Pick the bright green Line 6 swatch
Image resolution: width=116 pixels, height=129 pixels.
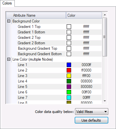coord(69,92)
